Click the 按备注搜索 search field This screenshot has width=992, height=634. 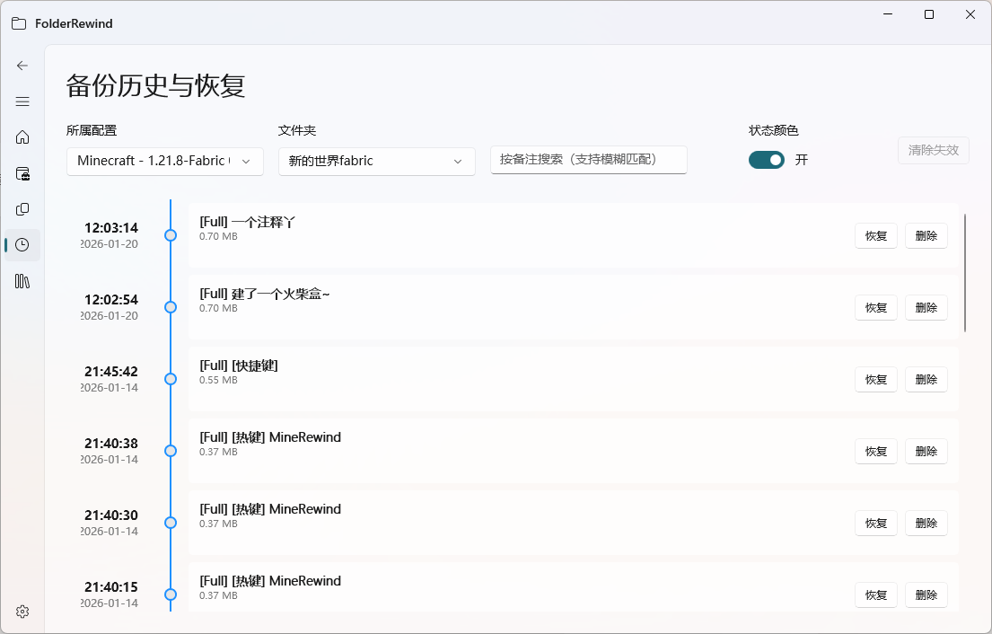[588, 160]
